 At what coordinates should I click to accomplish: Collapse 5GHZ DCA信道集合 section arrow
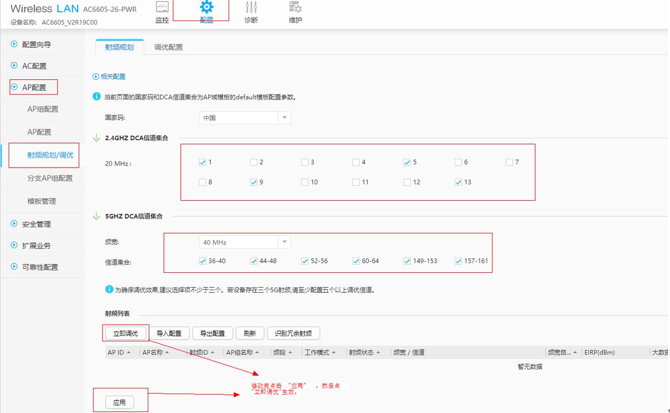(x=97, y=216)
